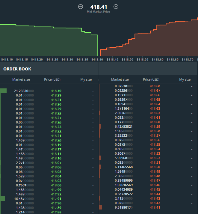Viewport: 198px width, 214px height.
Task: Click bid market size 16.48700000
Action: pos(24,199)
